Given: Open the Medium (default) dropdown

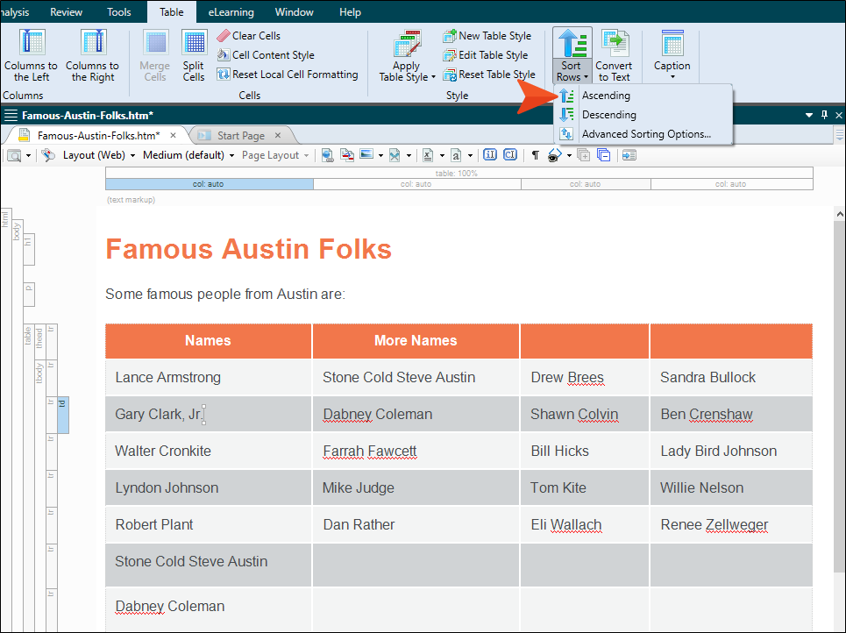Looking at the screenshot, I should point(188,155).
